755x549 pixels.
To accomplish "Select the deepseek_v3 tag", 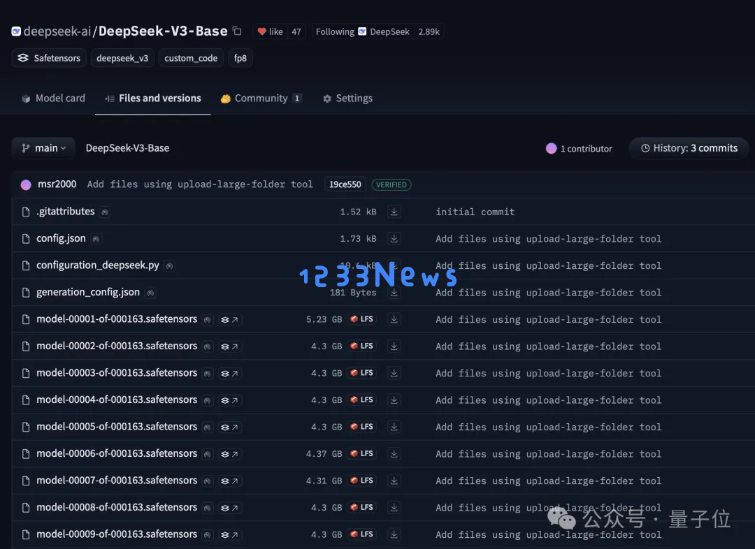I will pyautogui.click(x=122, y=58).
